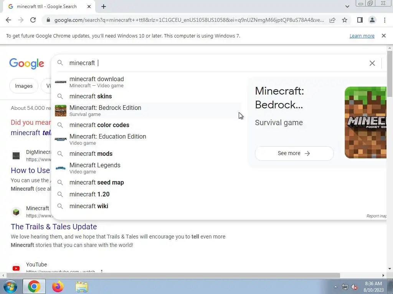Viewport: 393px width, 294px height.
Task: Choose the 'Minecraft: Education Edition' suggestion
Action: (147, 139)
